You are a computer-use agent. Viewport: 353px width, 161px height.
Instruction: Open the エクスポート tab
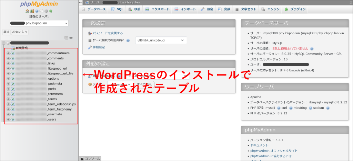pos(157,9)
